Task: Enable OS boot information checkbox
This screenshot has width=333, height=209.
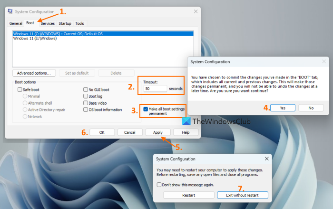Action: (86, 109)
